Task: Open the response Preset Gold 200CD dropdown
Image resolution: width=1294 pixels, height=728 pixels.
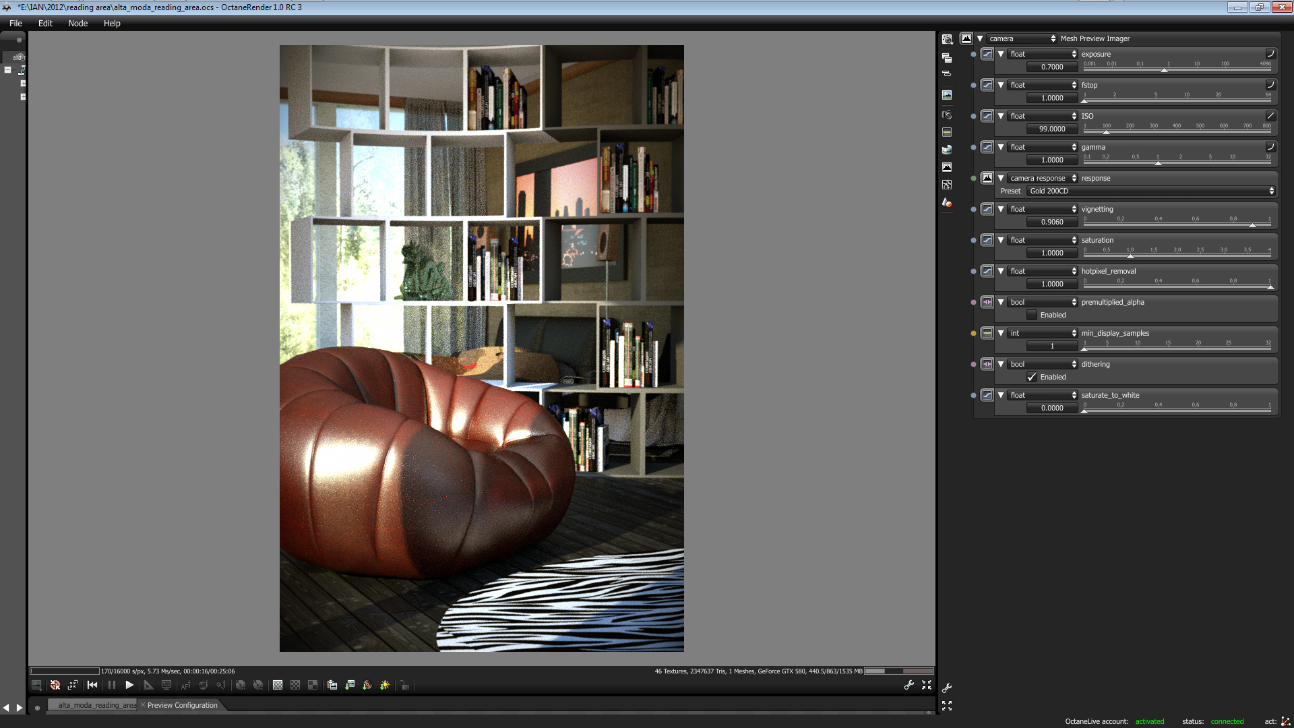Action: (1151, 191)
